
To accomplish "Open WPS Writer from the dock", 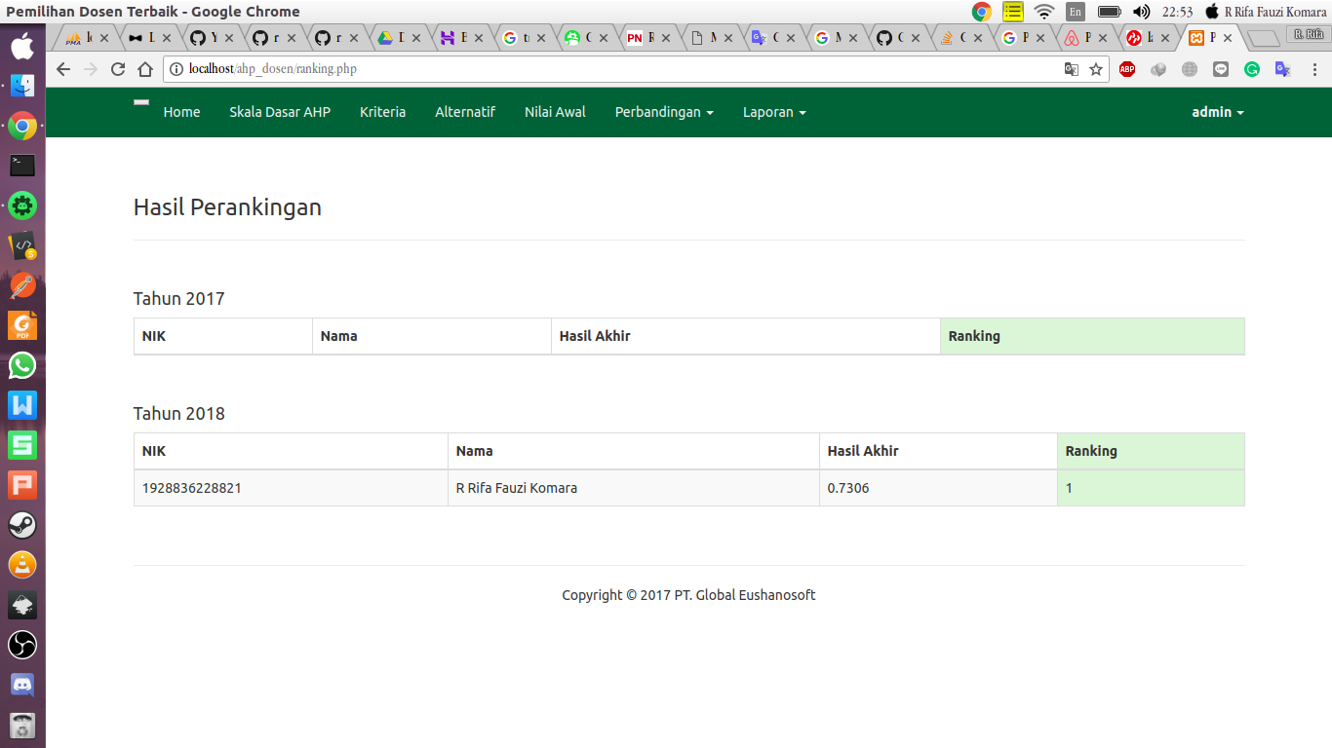I will pyautogui.click(x=22, y=405).
